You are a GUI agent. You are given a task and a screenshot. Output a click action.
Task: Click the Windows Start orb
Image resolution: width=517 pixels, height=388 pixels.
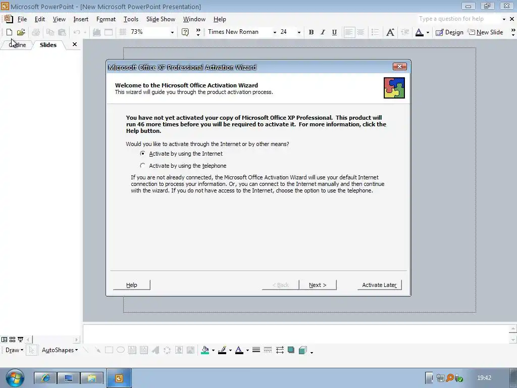coord(15,378)
